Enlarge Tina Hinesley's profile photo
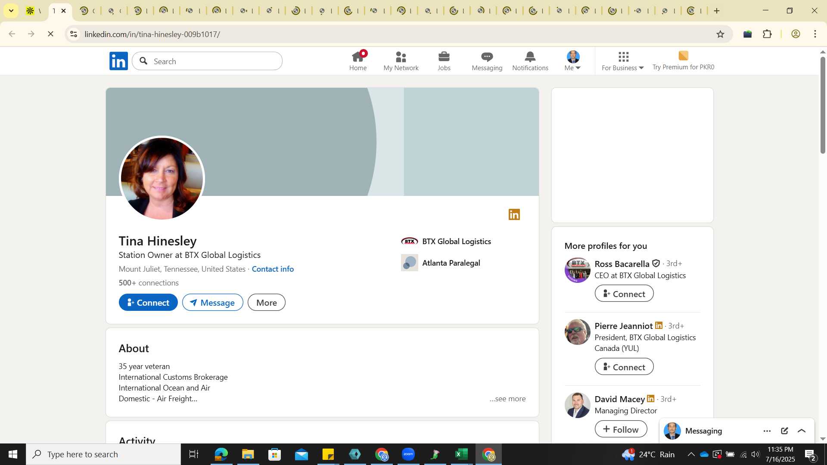Image resolution: width=827 pixels, height=465 pixels. click(162, 178)
